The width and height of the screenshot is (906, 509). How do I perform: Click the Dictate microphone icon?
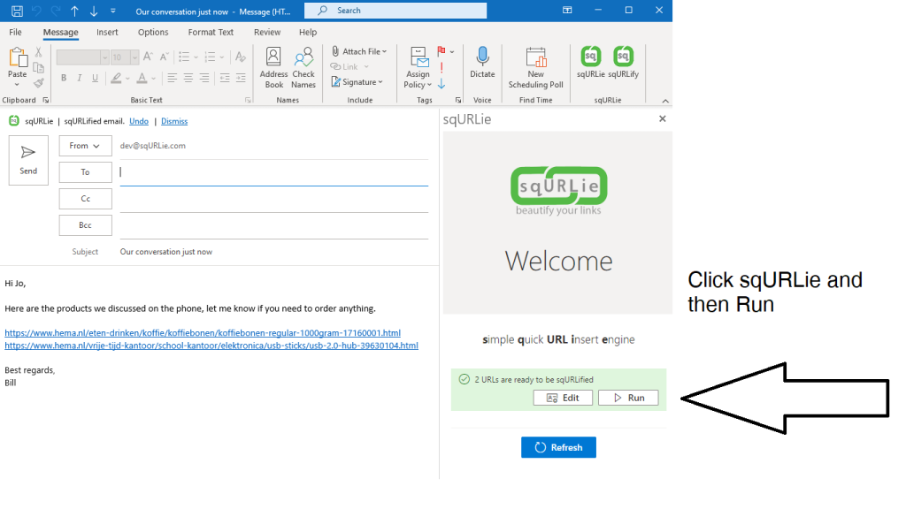pos(482,55)
